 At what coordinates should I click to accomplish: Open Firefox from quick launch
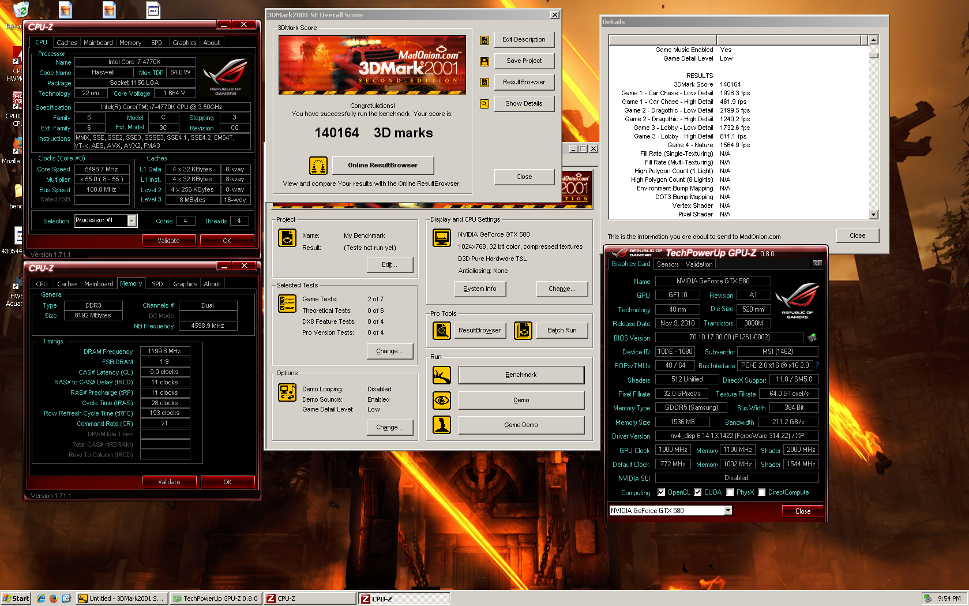click(x=53, y=598)
